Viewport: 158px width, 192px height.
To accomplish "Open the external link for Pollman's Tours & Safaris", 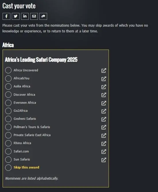I will click(x=104, y=127).
